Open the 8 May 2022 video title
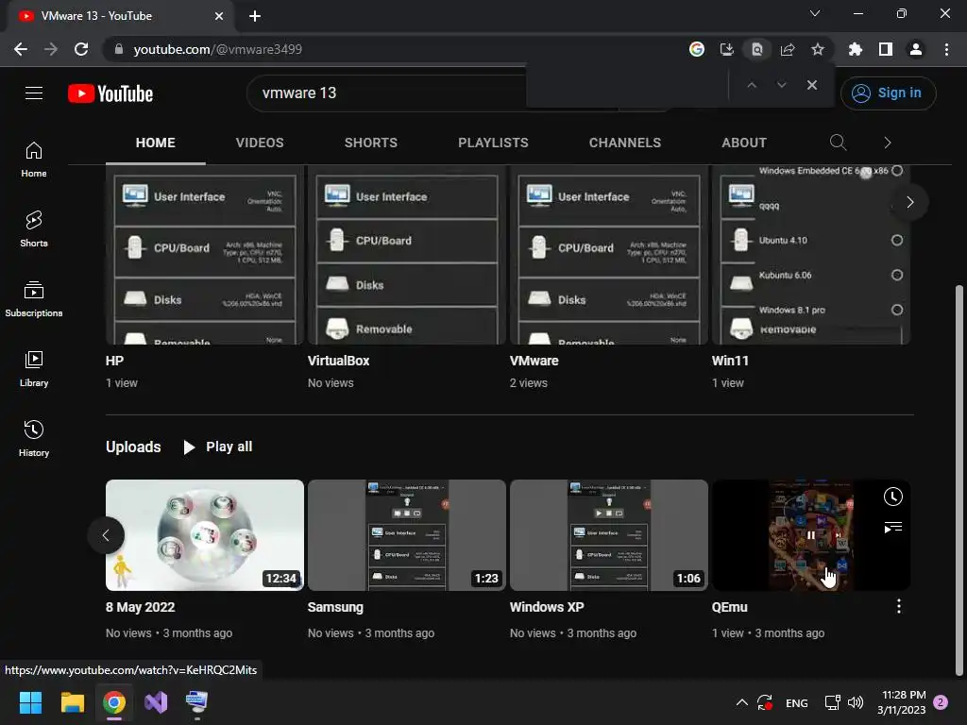 coord(140,607)
